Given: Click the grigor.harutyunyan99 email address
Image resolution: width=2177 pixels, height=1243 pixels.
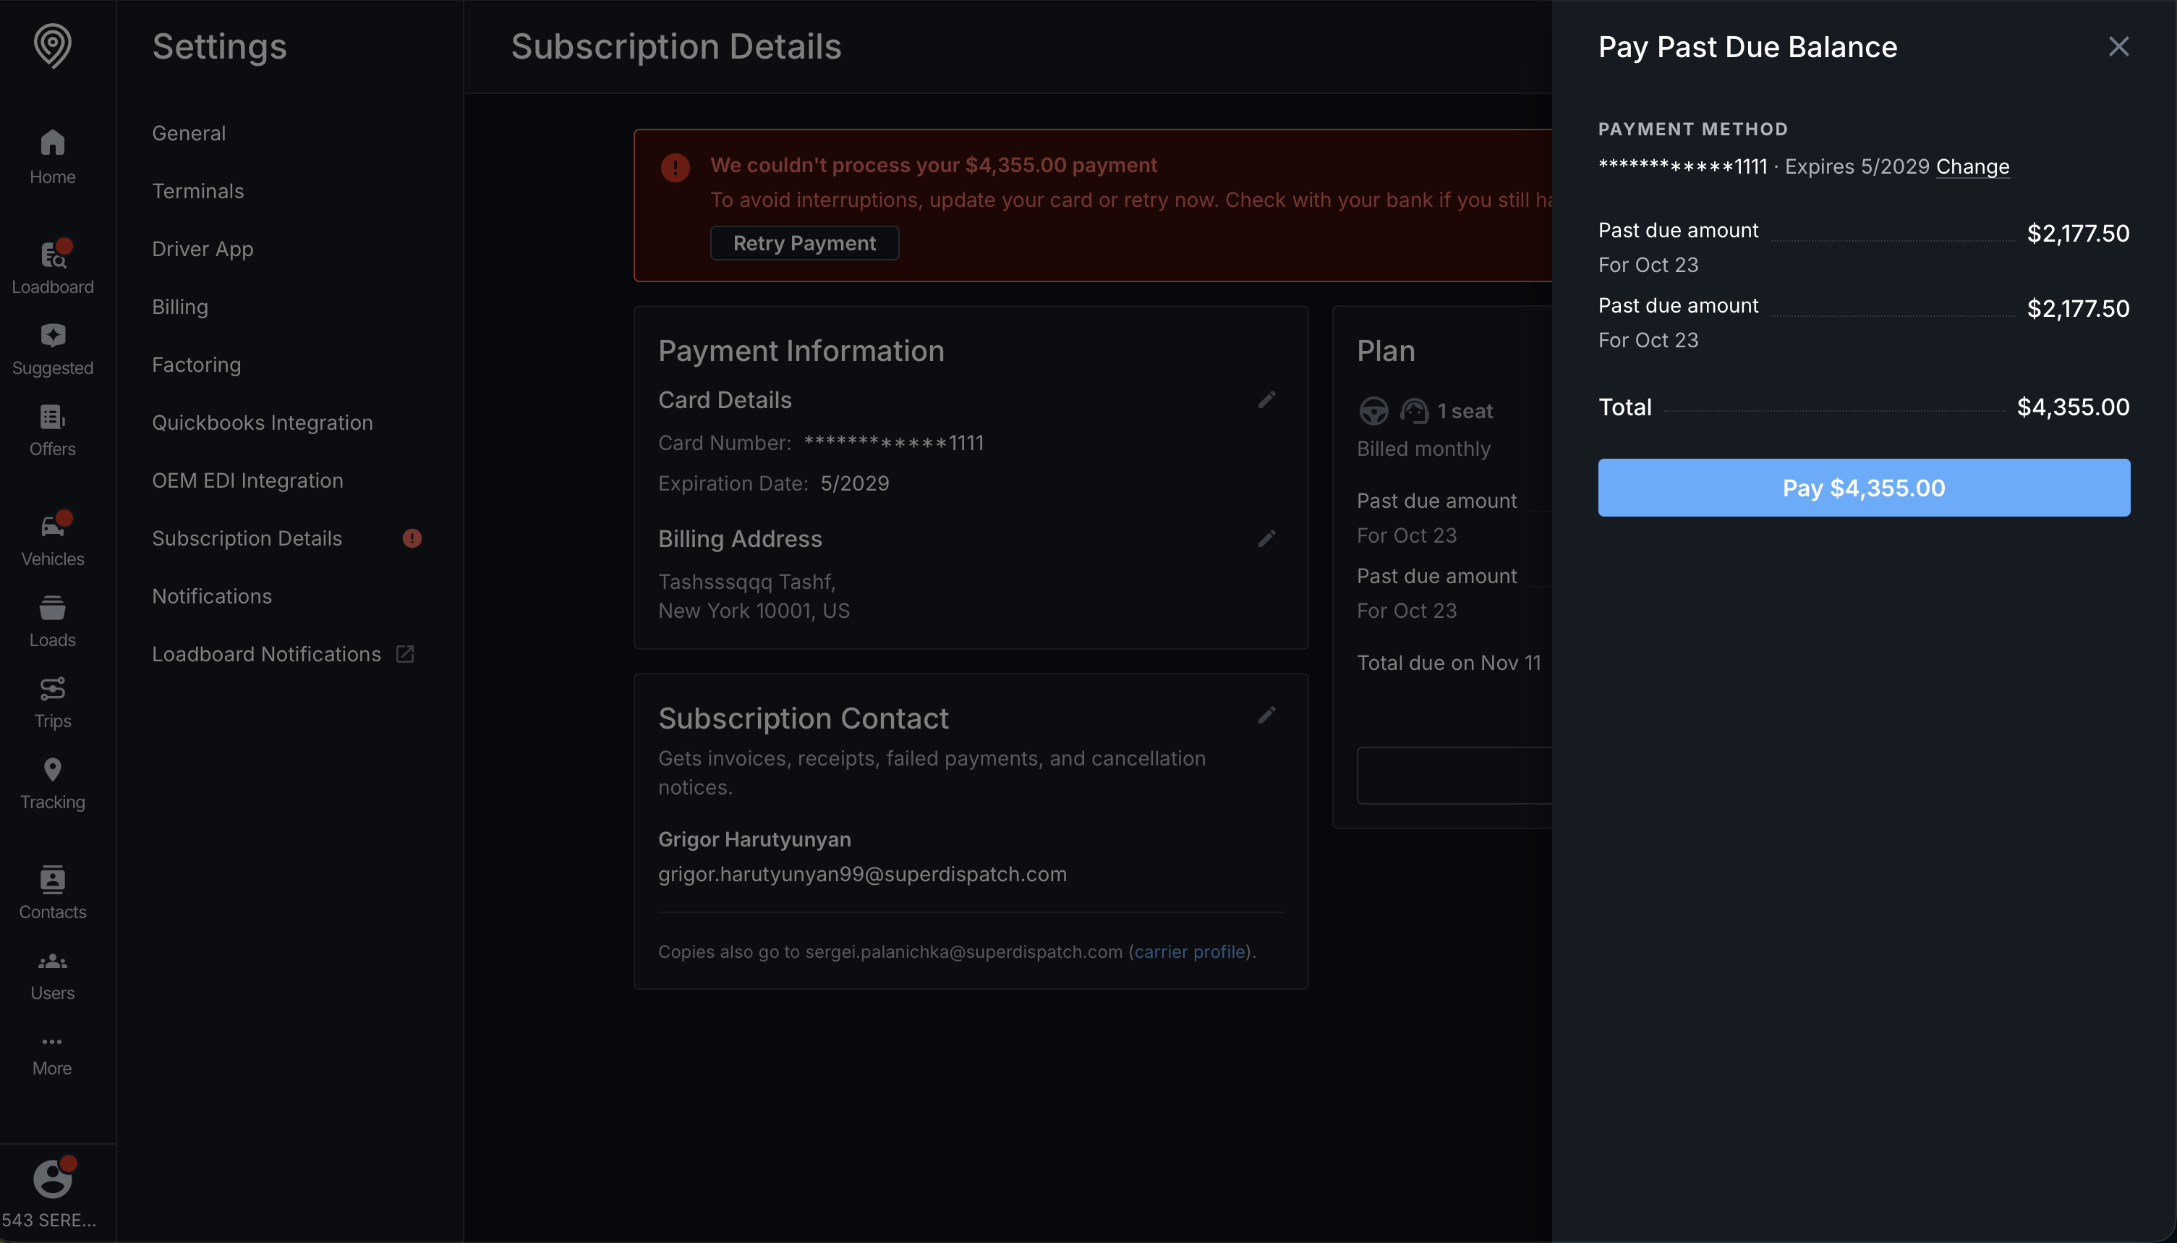Looking at the screenshot, I should tap(862, 874).
